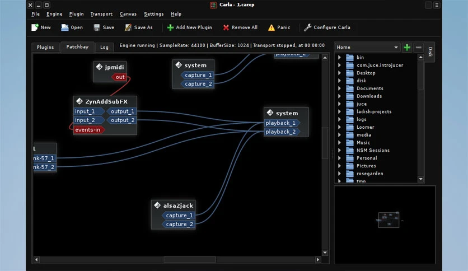Save the project with the Save icon
468x271 pixels.
(97, 27)
